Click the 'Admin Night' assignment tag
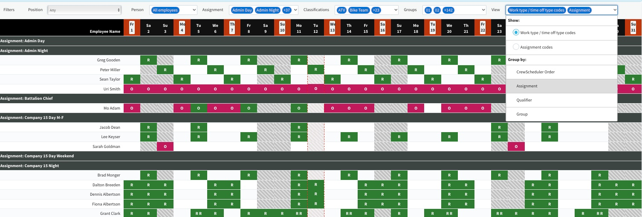Image resolution: width=642 pixels, height=217 pixels. [x=268, y=10]
